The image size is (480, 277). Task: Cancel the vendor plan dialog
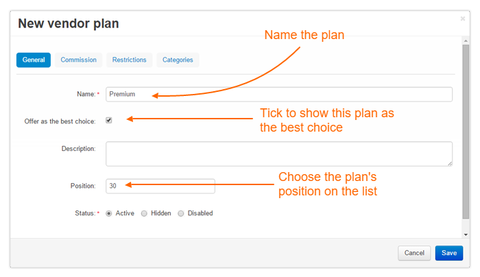coord(414,253)
